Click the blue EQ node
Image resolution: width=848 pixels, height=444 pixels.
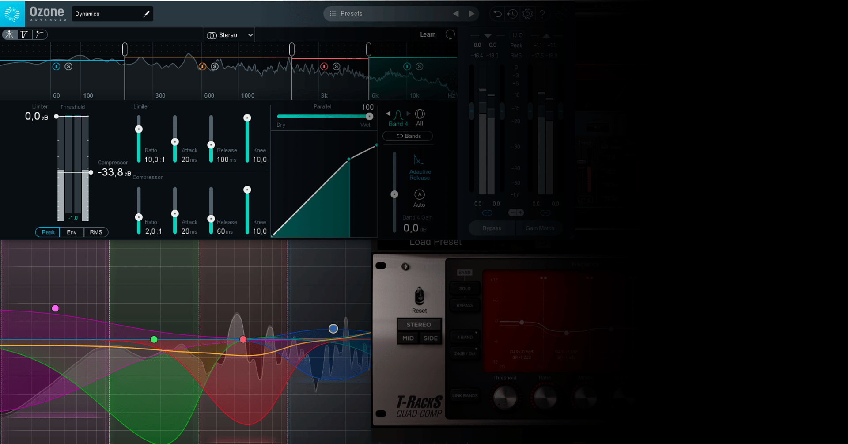(x=333, y=329)
